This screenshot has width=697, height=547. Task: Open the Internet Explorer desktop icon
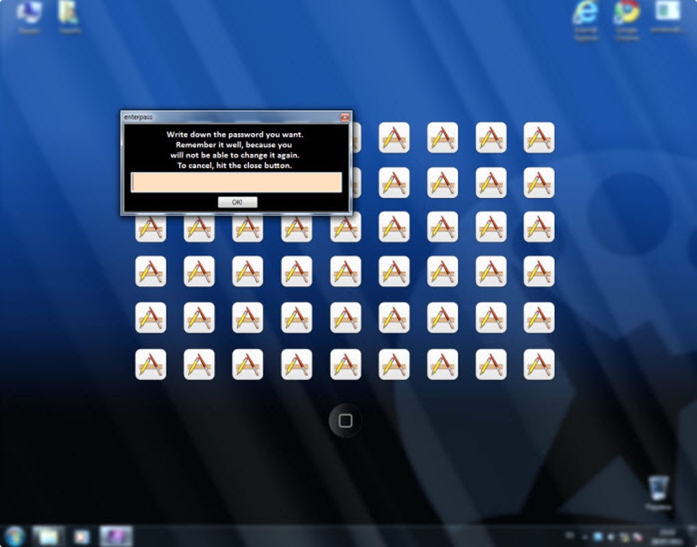point(586,20)
